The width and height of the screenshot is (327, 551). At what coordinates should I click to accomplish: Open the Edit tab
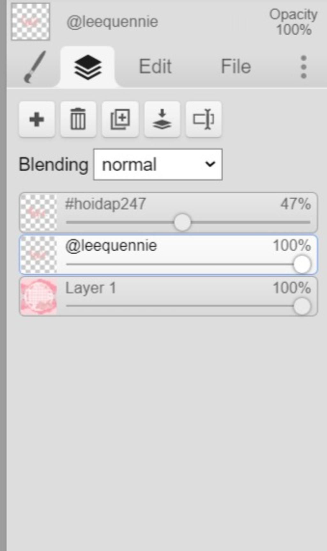(155, 66)
